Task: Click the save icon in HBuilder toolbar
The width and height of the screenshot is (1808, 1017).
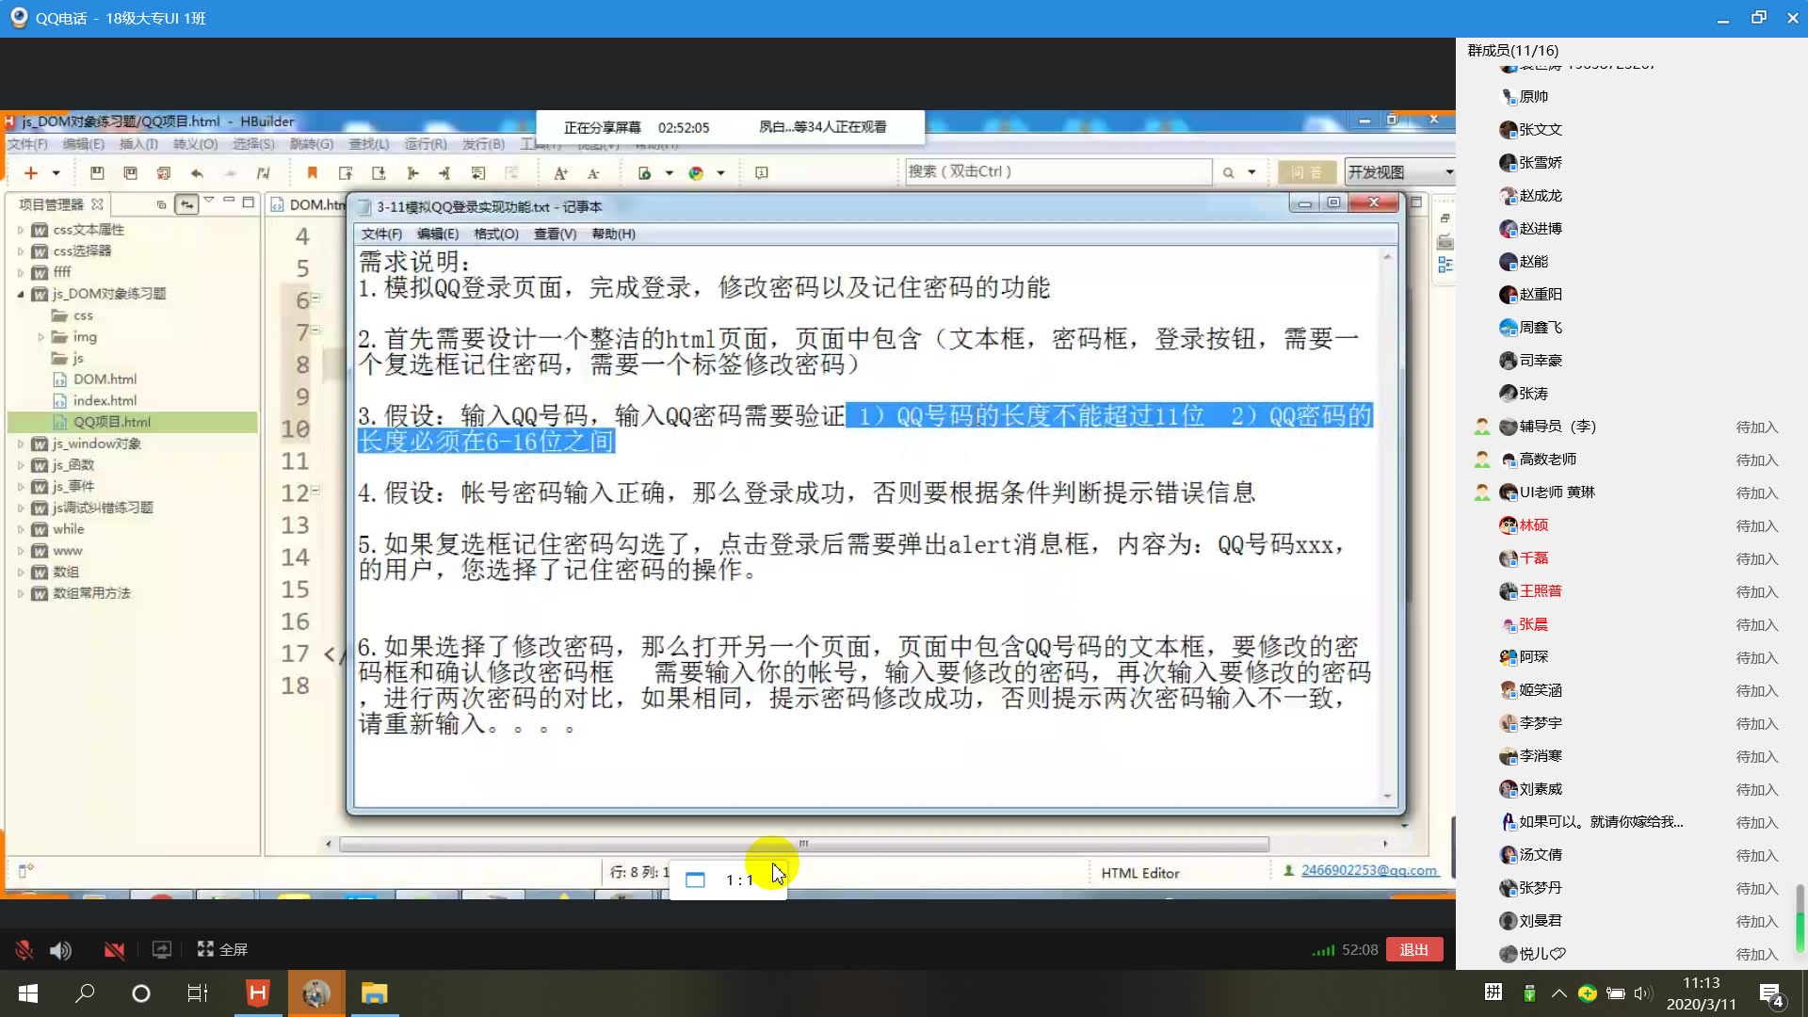Action: tap(97, 173)
